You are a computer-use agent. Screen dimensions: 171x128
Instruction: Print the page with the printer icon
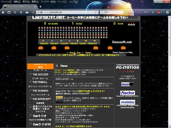click(27, 12)
